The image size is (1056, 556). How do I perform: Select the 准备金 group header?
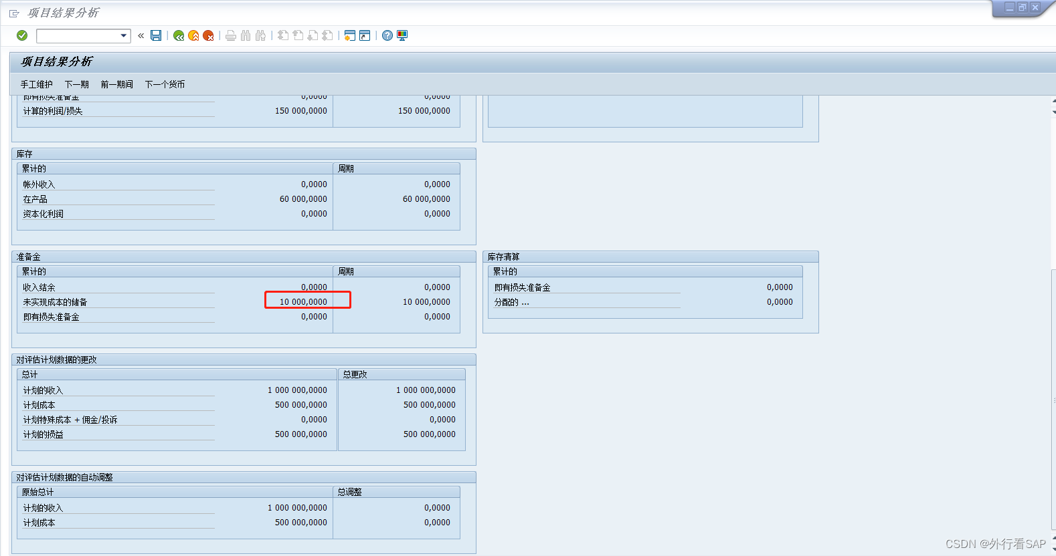244,257
